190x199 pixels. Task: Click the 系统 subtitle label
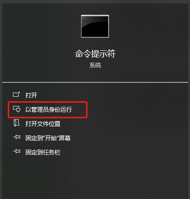click(95, 65)
